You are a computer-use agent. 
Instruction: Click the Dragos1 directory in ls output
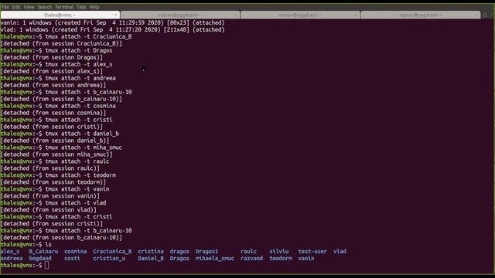[207, 252]
